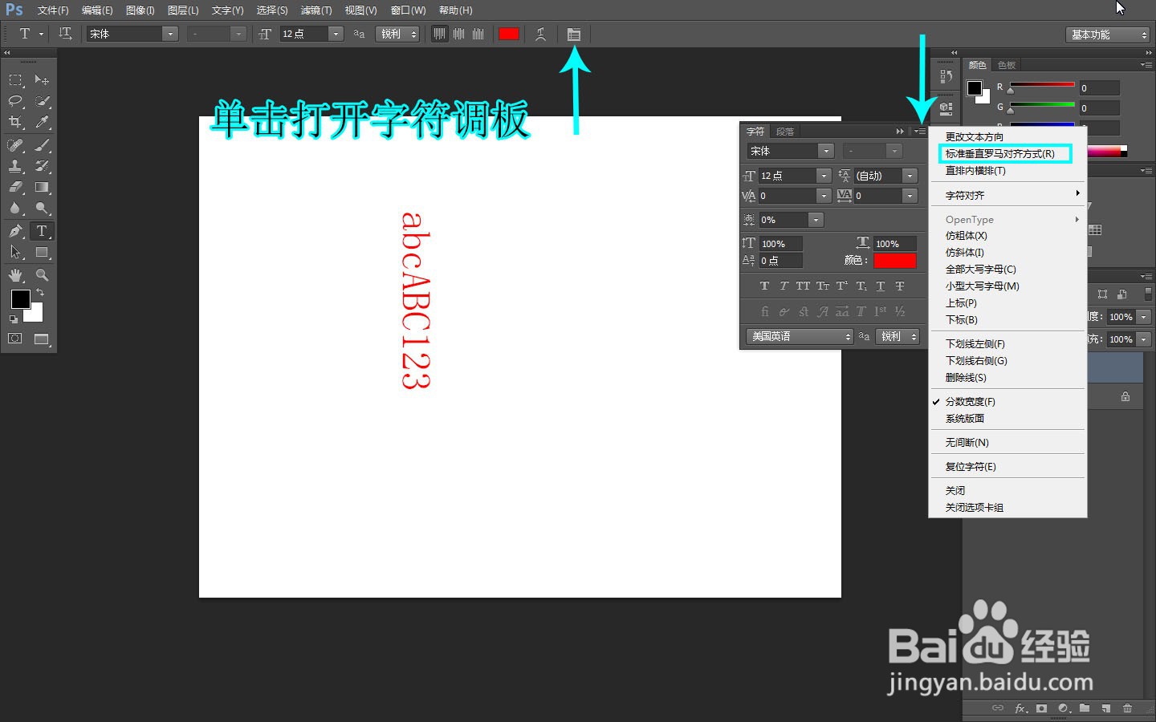Select the Path Selection tool
1156x722 pixels.
click(x=15, y=252)
